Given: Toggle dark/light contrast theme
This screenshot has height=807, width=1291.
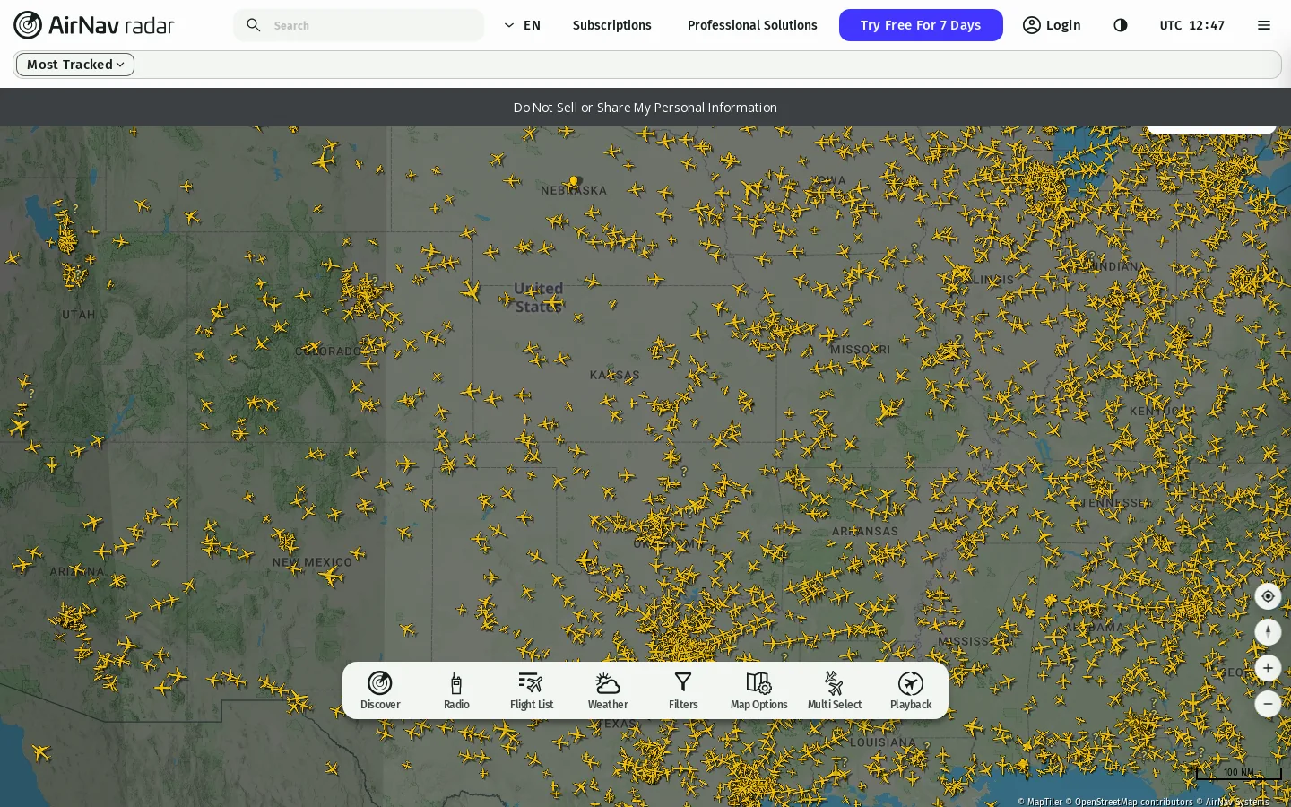Looking at the screenshot, I should 1121,25.
